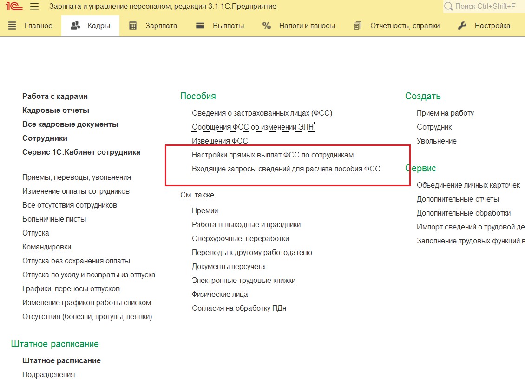Open Сервис 1С:Кабинет сотрудника
525x380 pixels.
coord(81,152)
